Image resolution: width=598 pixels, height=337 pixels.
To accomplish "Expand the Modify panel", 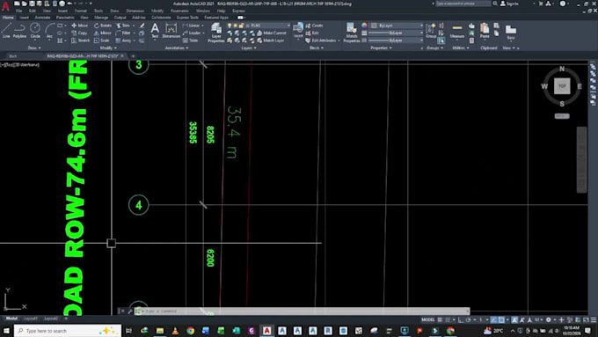I will click(108, 48).
